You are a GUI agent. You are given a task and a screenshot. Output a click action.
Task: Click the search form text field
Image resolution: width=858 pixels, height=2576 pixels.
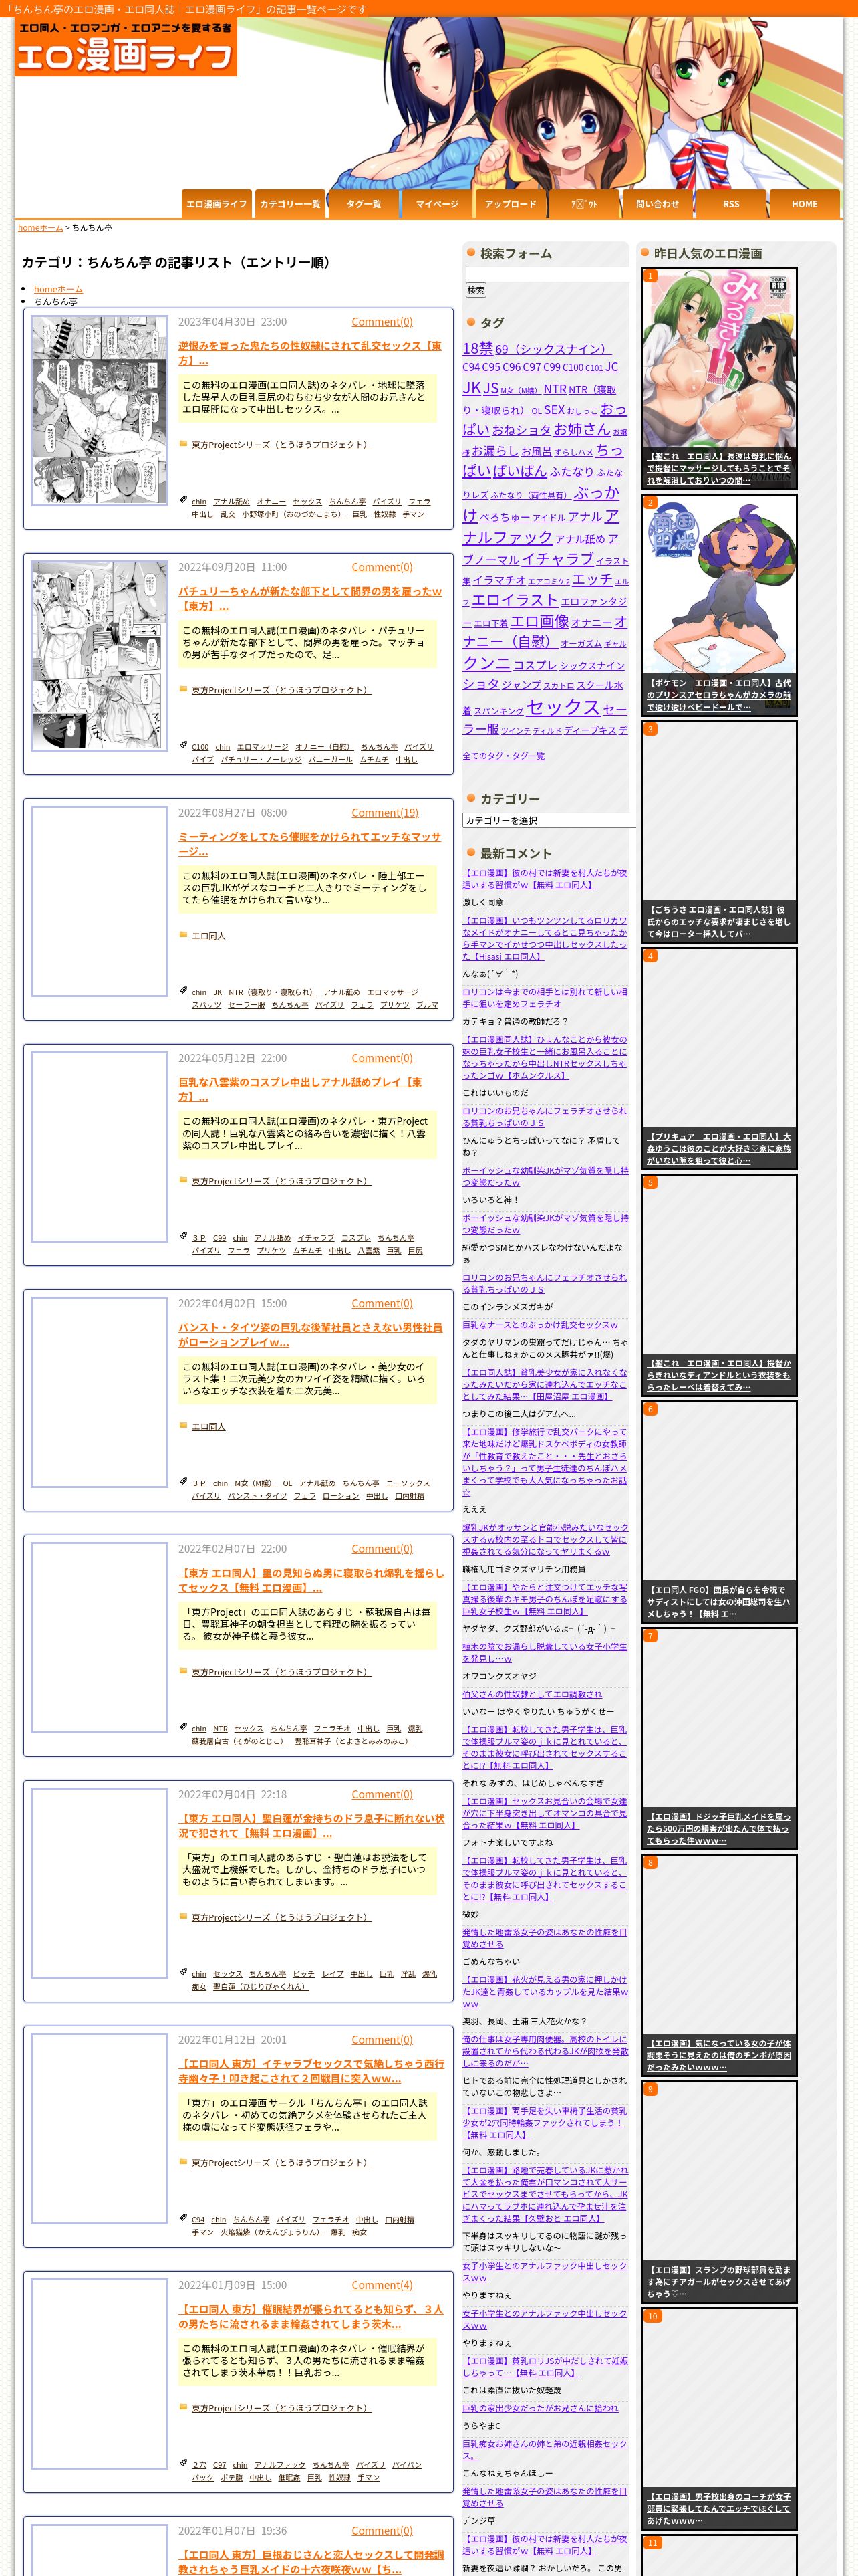click(x=551, y=274)
